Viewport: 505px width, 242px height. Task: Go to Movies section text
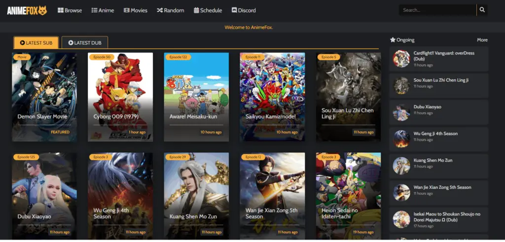139,10
